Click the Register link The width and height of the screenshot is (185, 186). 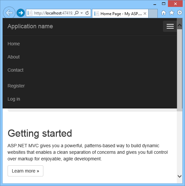16,86
